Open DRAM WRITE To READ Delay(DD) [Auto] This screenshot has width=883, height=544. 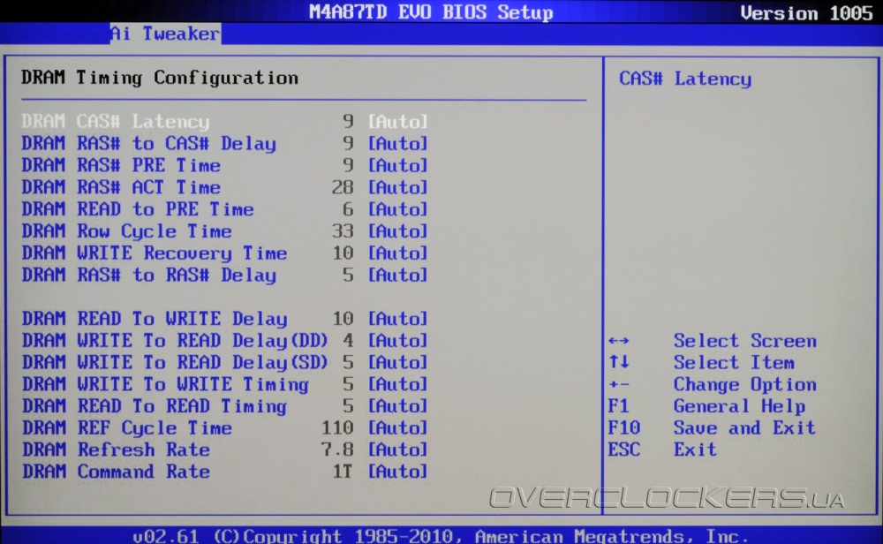pos(397,340)
